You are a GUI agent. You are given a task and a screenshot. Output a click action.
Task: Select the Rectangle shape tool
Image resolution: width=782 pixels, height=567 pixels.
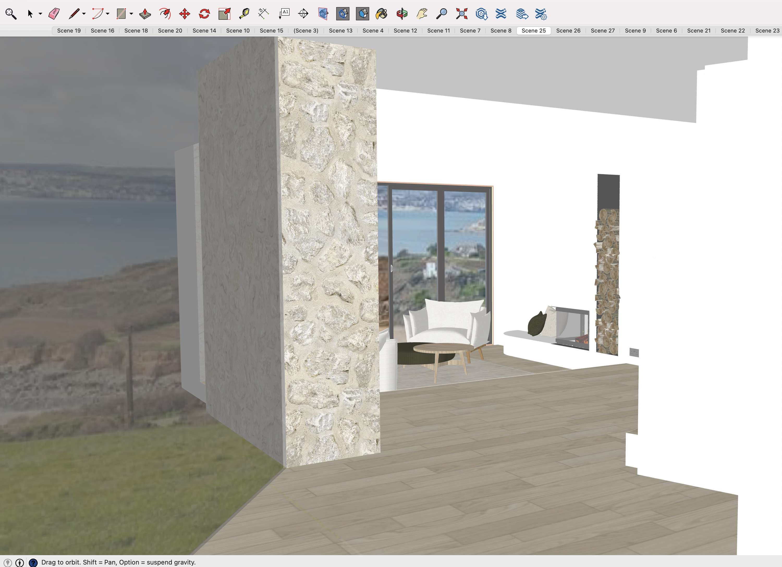click(121, 14)
